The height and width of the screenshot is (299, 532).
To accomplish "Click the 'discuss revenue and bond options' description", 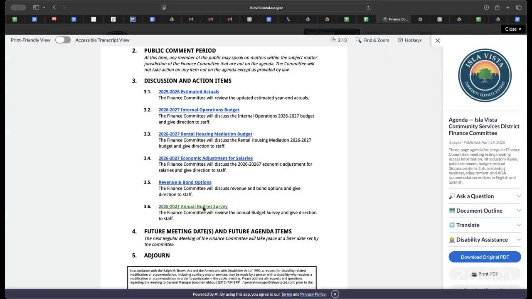I will pyautogui.click(x=229, y=191).
